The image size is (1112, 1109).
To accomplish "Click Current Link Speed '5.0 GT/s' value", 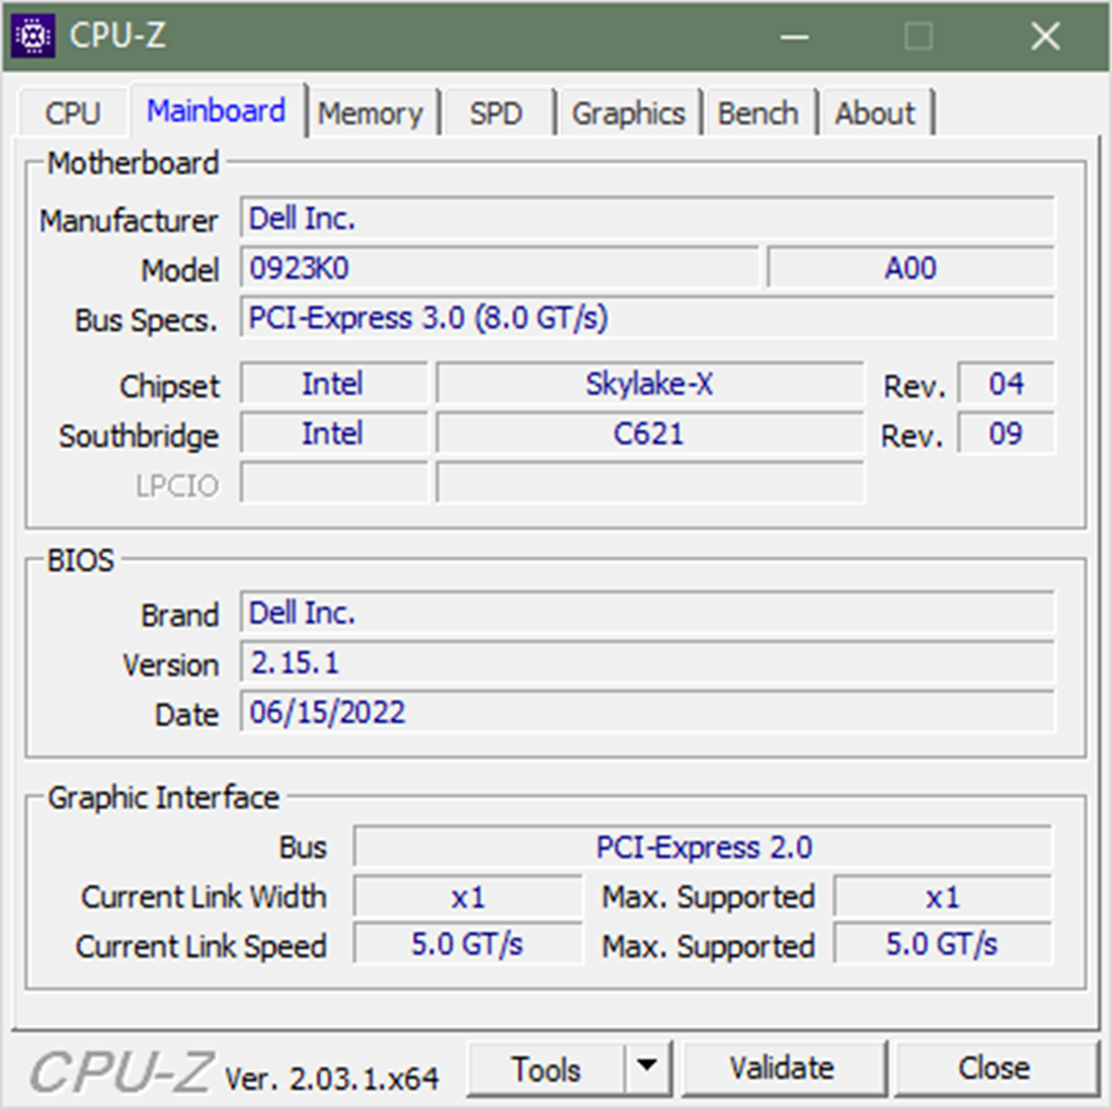I will tap(467, 944).
